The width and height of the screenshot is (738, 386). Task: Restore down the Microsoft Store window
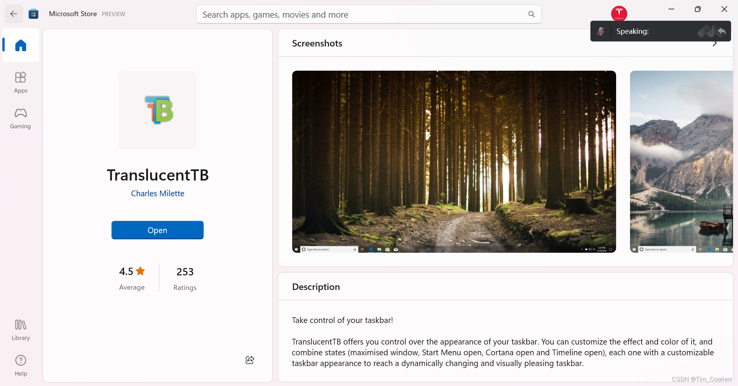click(x=698, y=9)
